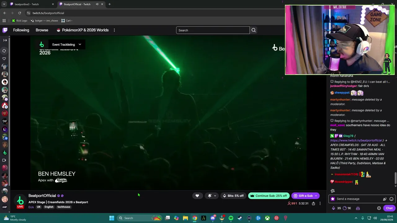Open the BeatportOfficial channel name link
Image resolution: width=397 pixels, height=223 pixels.
click(42, 196)
